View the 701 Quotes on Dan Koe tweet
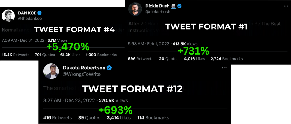291x124 pixels. click(x=45, y=55)
